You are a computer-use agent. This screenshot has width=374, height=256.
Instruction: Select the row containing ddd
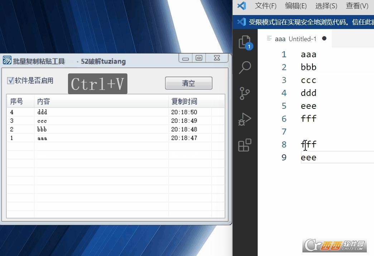[x=116, y=112]
